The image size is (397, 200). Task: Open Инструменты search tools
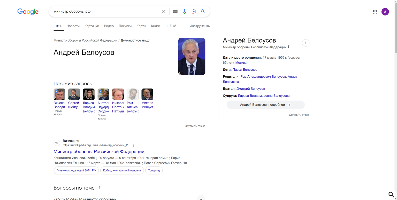pos(200,26)
